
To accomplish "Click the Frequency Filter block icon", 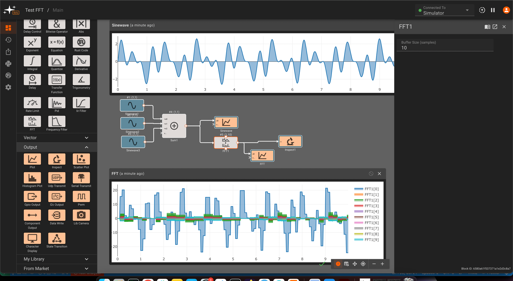I will 57,122.
